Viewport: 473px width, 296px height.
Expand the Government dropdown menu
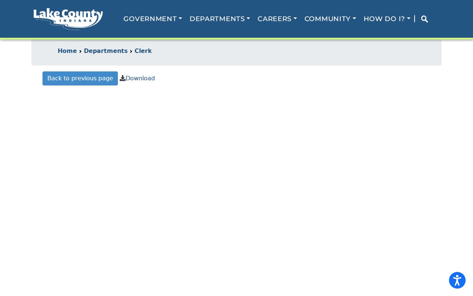[x=153, y=19]
